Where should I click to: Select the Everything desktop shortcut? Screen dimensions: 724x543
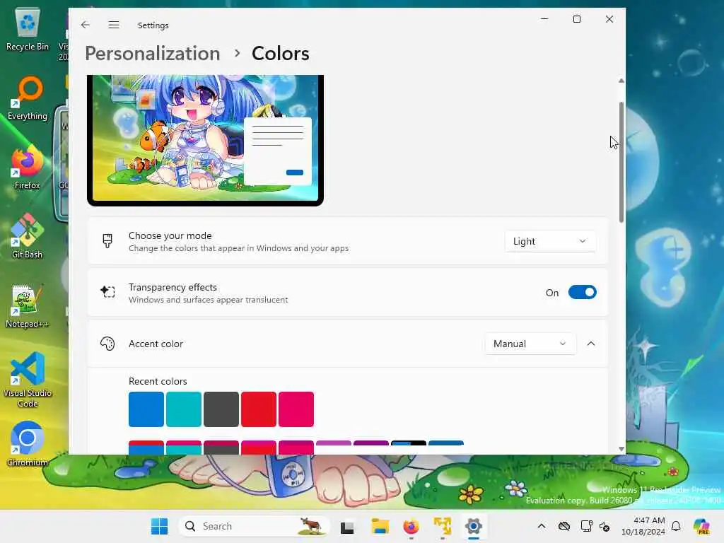pos(28,98)
